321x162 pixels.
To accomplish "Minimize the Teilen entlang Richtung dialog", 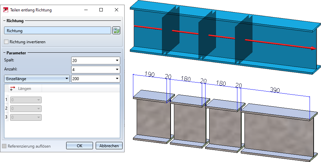I will click(86, 10).
